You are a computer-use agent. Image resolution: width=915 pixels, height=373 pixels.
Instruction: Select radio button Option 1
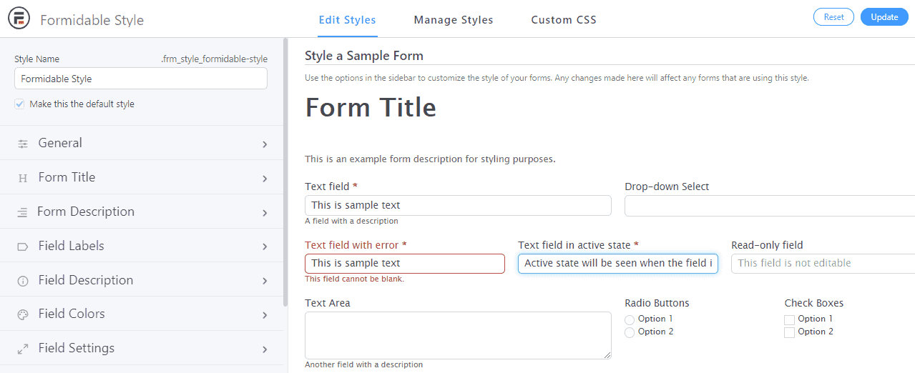630,319
